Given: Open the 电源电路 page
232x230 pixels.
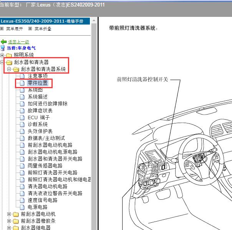Looking at the screenshot, I should [x=38, y=207].
